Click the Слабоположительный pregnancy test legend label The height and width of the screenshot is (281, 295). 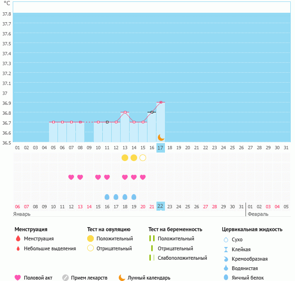tap(182, 258)
